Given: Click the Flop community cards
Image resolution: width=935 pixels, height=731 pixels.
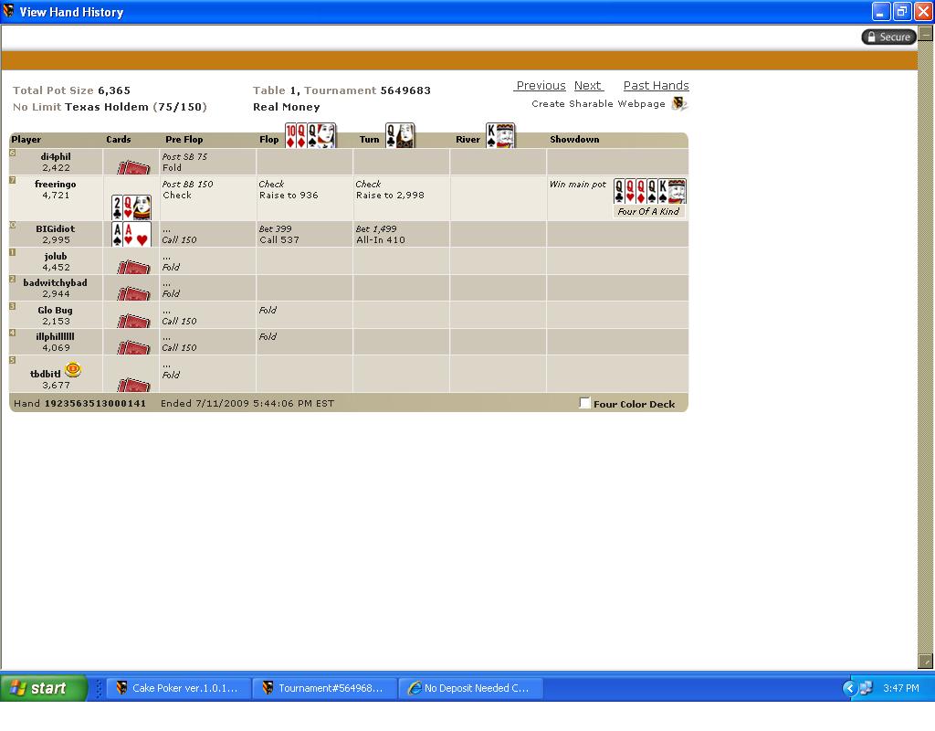Looking at the screenshot, I should point(310,136).
